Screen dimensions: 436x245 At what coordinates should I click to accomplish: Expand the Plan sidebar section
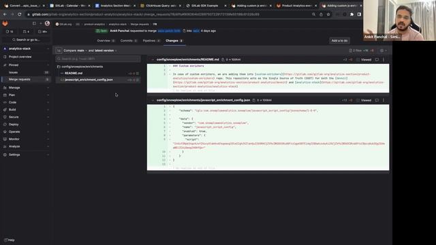point(26,95)
